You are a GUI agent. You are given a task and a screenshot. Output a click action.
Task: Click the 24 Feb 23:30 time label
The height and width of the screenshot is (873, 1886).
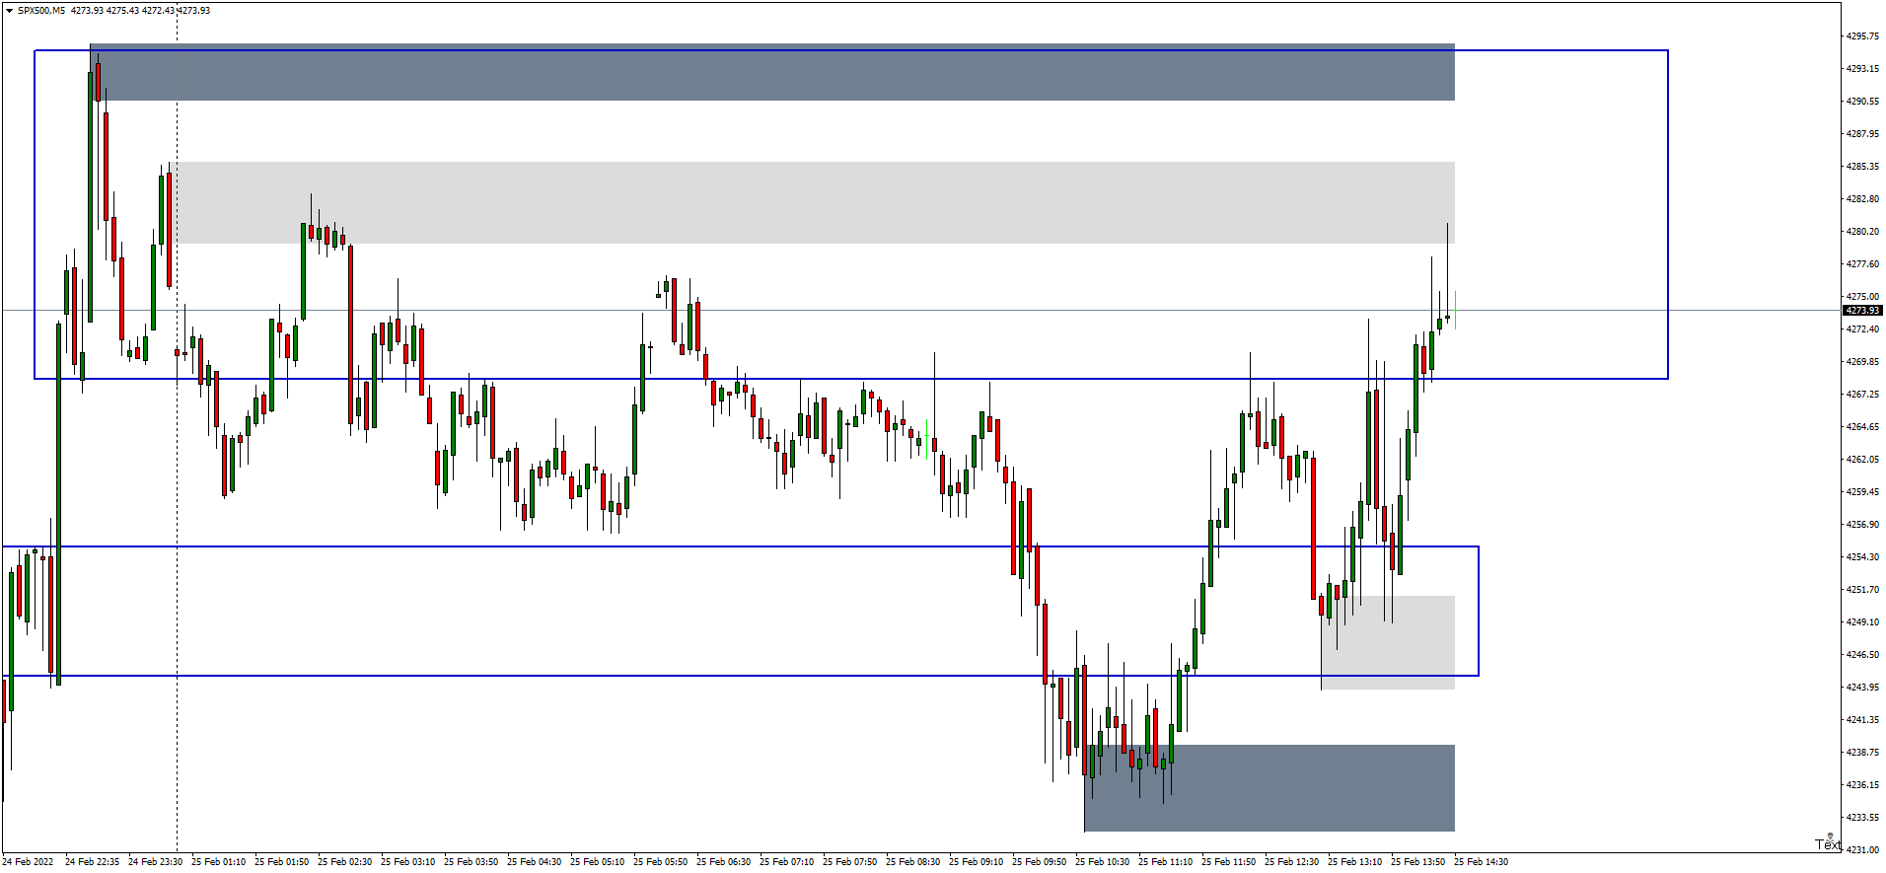[155, 862]
